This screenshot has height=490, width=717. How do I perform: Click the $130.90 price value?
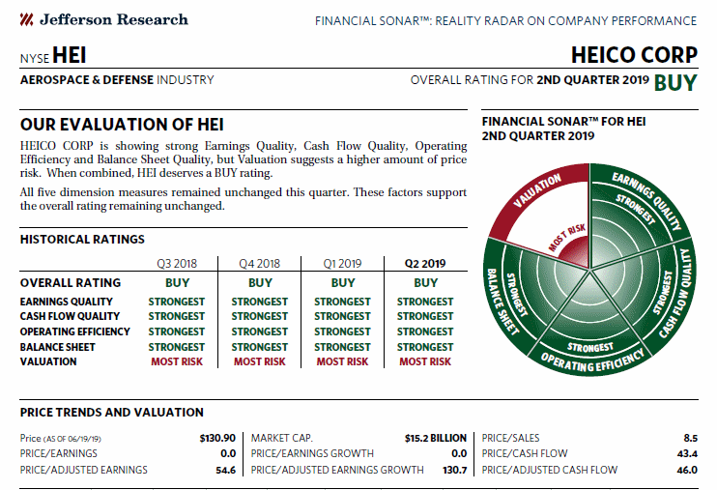point(217,439)
